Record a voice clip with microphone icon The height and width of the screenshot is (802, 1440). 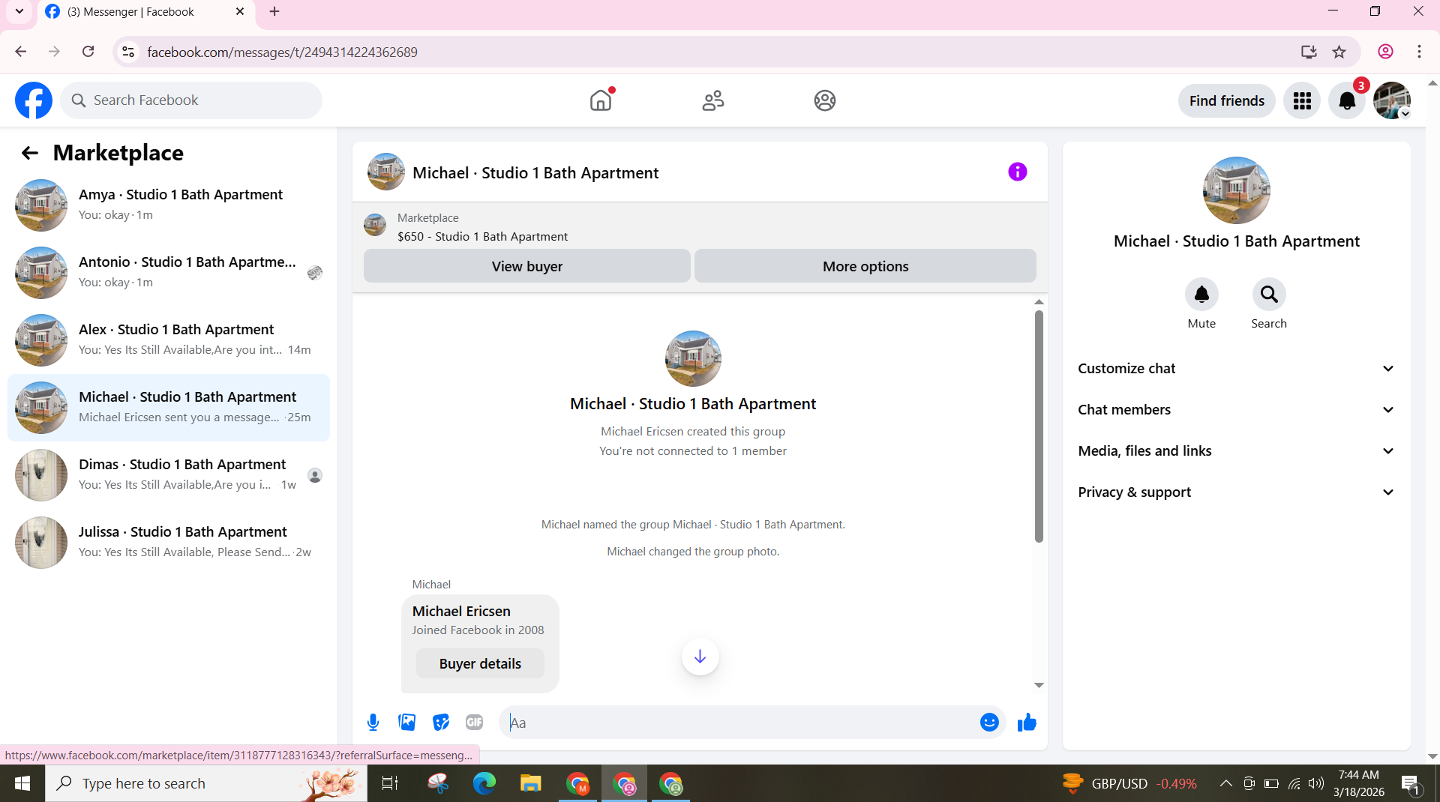[373, 722]
